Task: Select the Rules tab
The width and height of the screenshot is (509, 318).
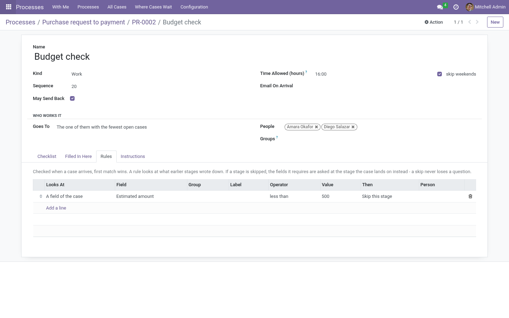Action: pos(106,157)
